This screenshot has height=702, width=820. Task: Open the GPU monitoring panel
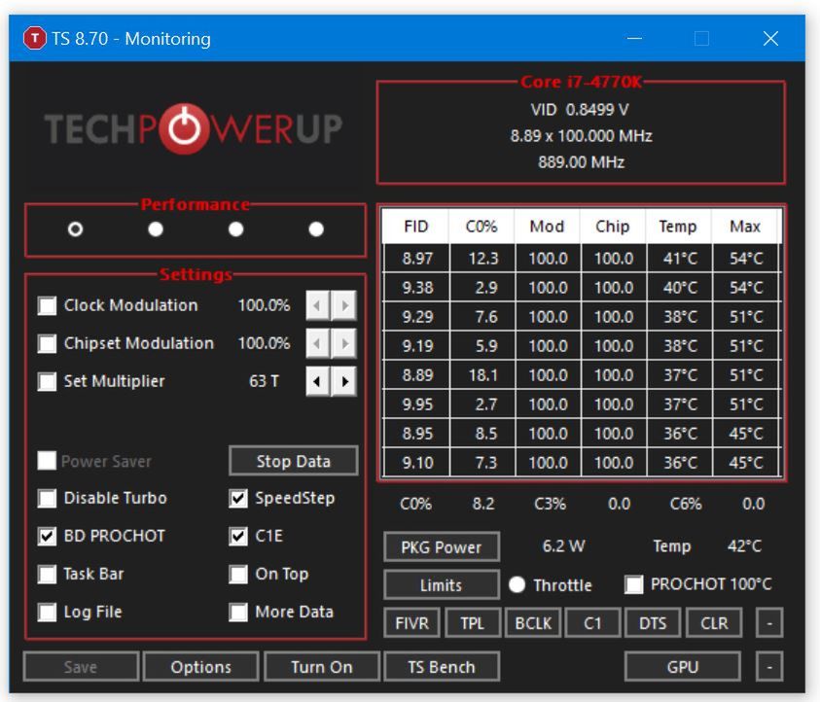(x=684, y=666)
